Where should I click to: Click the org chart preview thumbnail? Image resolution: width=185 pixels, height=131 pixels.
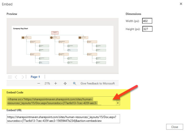click(x=62, y=46)
